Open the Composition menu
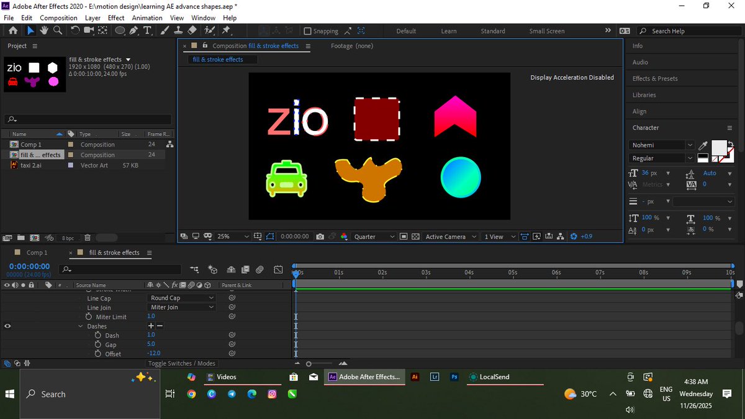Screen dimensions: 745x419 (x=58, y=17)
